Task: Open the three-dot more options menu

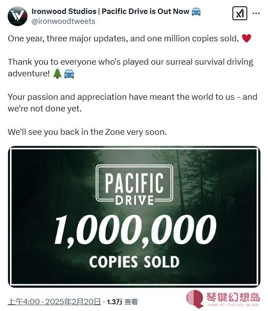Action: coord(256,13)
